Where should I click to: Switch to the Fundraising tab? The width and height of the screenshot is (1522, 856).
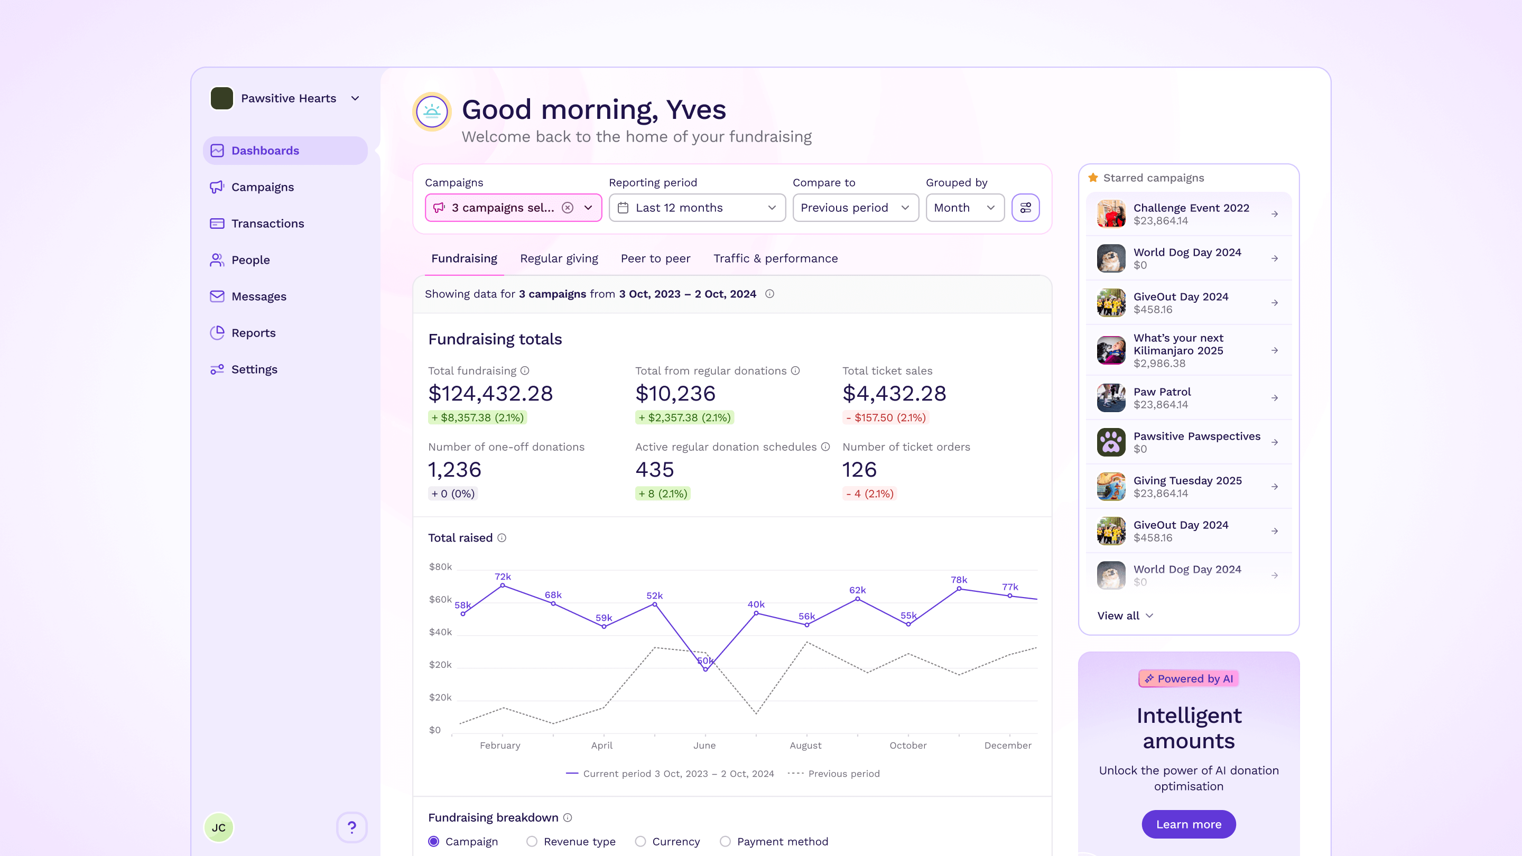point(464,259)
